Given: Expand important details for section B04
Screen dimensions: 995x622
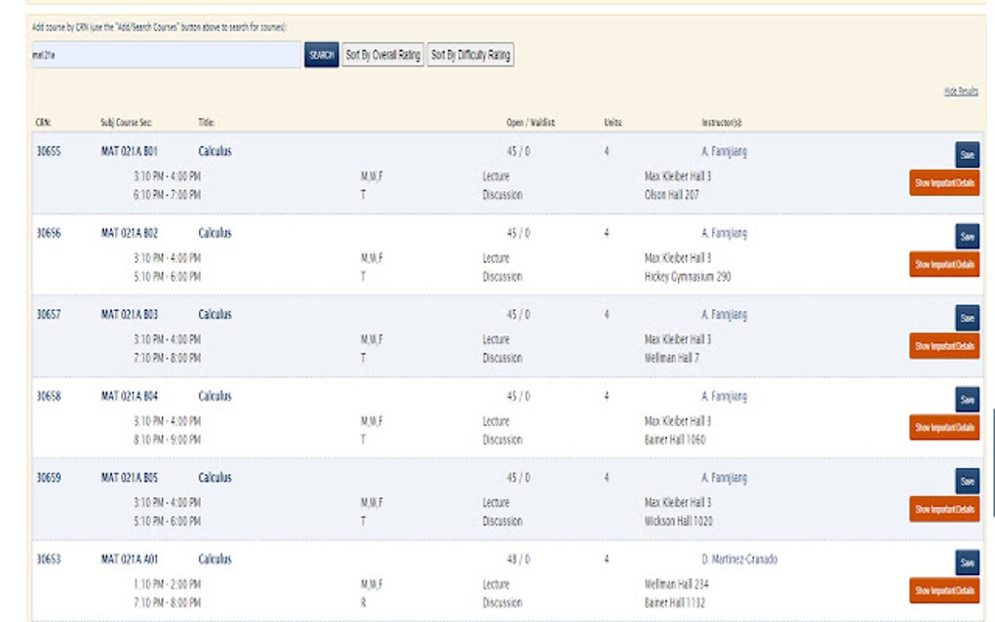Looking at the screenshot, I should 944,427.
